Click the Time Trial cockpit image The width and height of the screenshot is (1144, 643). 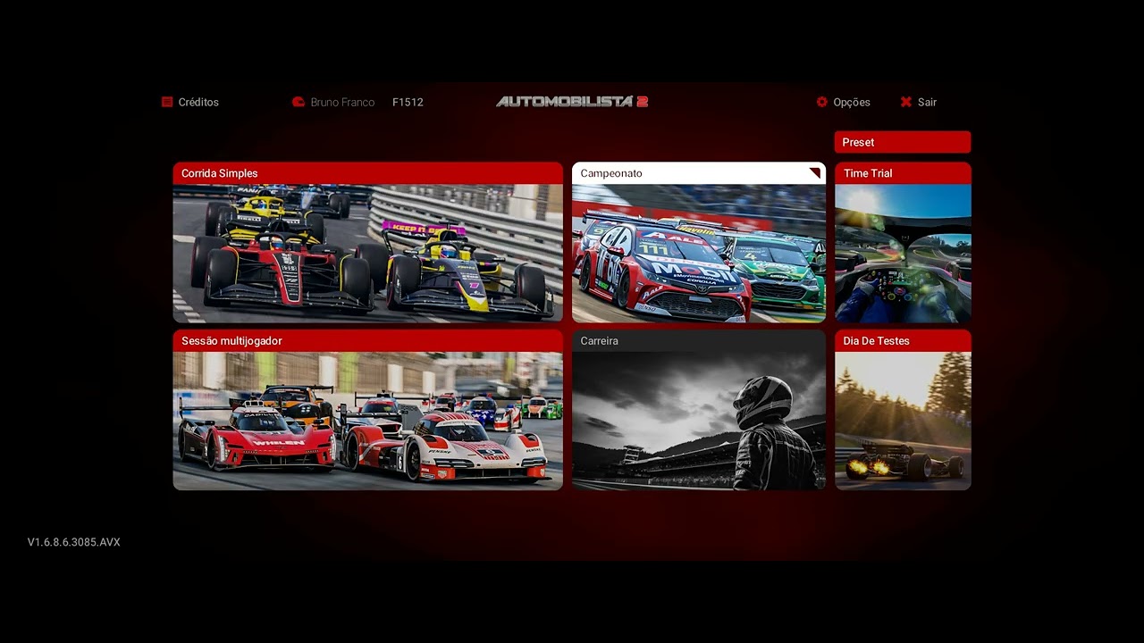pos(903,254)
